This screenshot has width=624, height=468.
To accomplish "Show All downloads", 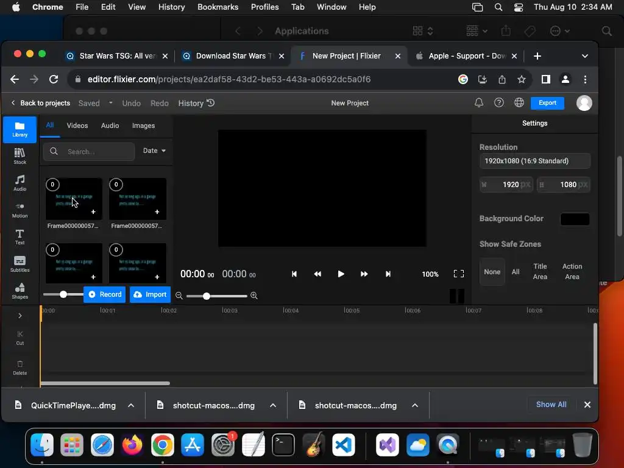I will pyautogui.click(x=551, y=405).
